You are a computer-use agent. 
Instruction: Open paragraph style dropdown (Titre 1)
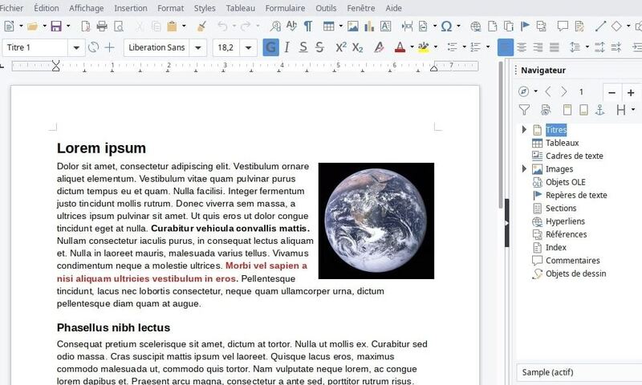[76, 48]
